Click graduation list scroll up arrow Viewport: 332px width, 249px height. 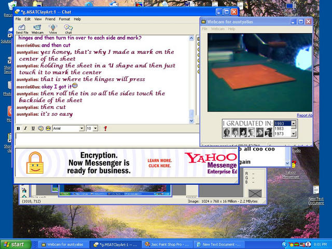pos(294,123)
